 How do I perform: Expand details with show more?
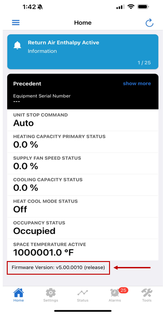[137, 83]
